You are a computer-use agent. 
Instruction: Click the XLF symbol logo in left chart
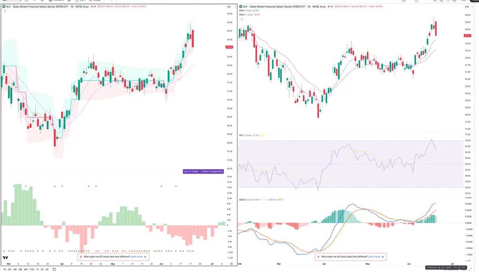pyautogui.click(x=4, y=7)
